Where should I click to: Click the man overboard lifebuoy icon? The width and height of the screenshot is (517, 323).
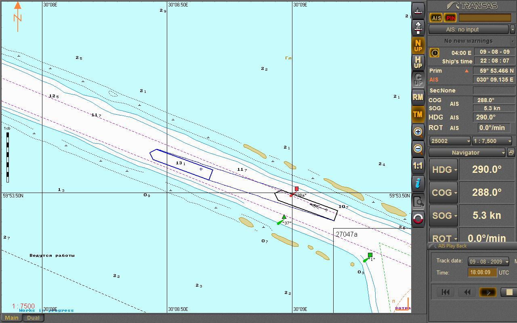tap(418, 219)
